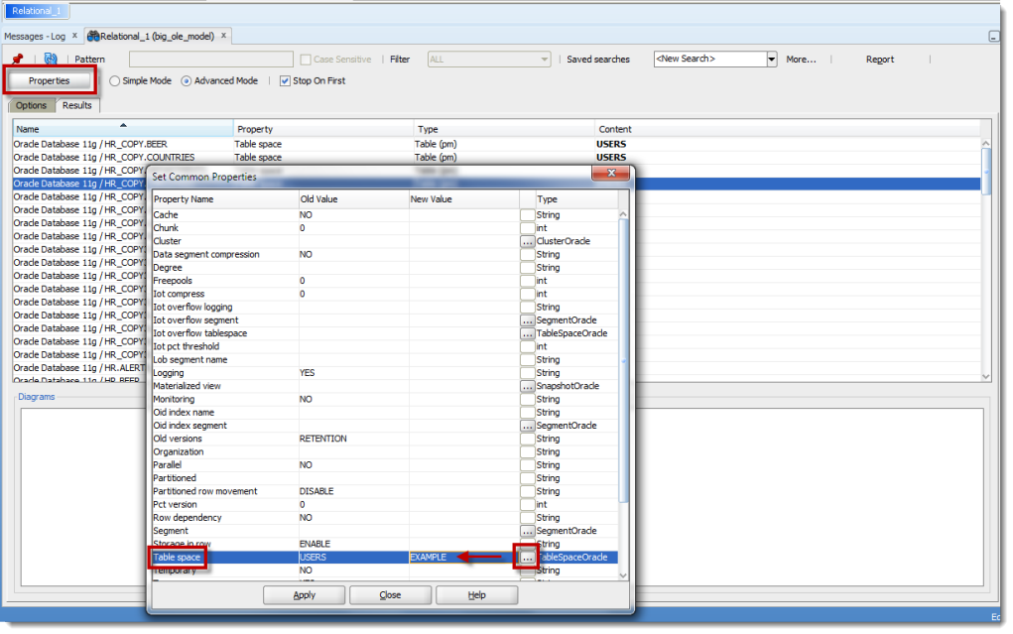Open Help from the properties dialog
Screen dimensions: 1013x634
(x=477, y=594)
